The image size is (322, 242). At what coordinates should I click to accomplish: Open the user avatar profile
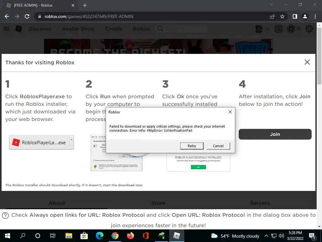(x=259, y=29)
